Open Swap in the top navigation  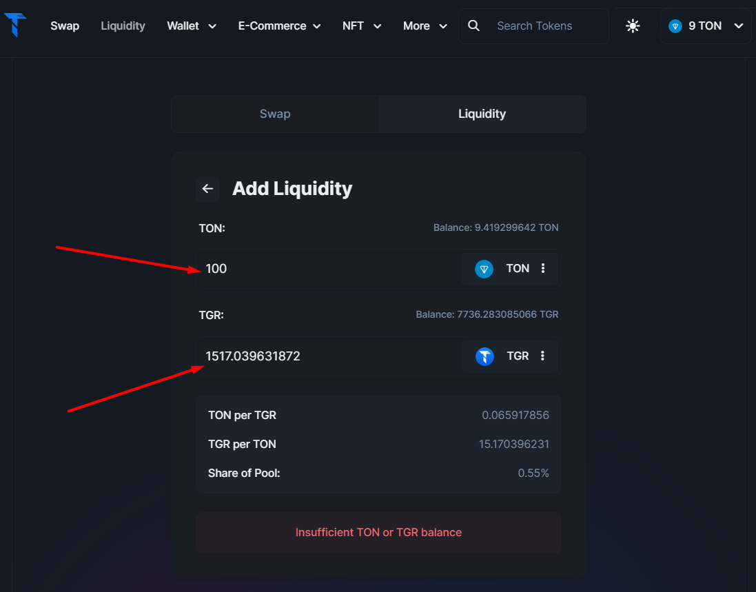[x=65, y=26]
